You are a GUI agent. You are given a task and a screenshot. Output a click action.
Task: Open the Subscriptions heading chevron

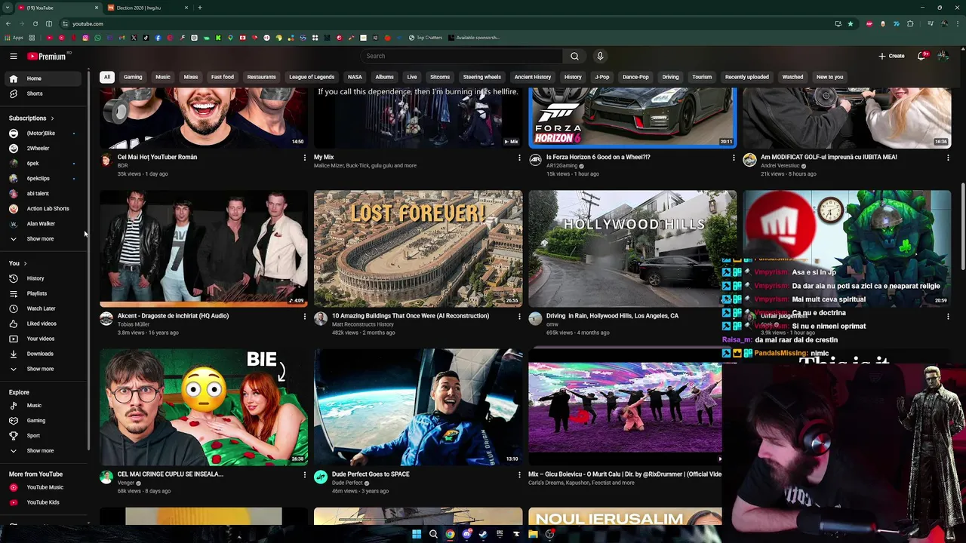pyautogui.click(x=52, y=118)
